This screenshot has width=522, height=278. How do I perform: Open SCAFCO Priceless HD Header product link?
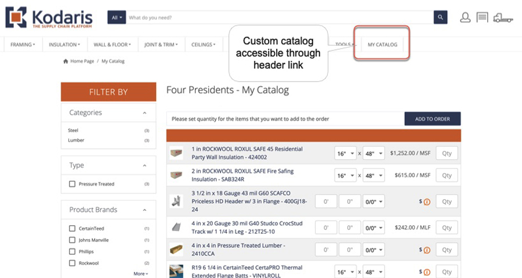click(x=249, y=201)
